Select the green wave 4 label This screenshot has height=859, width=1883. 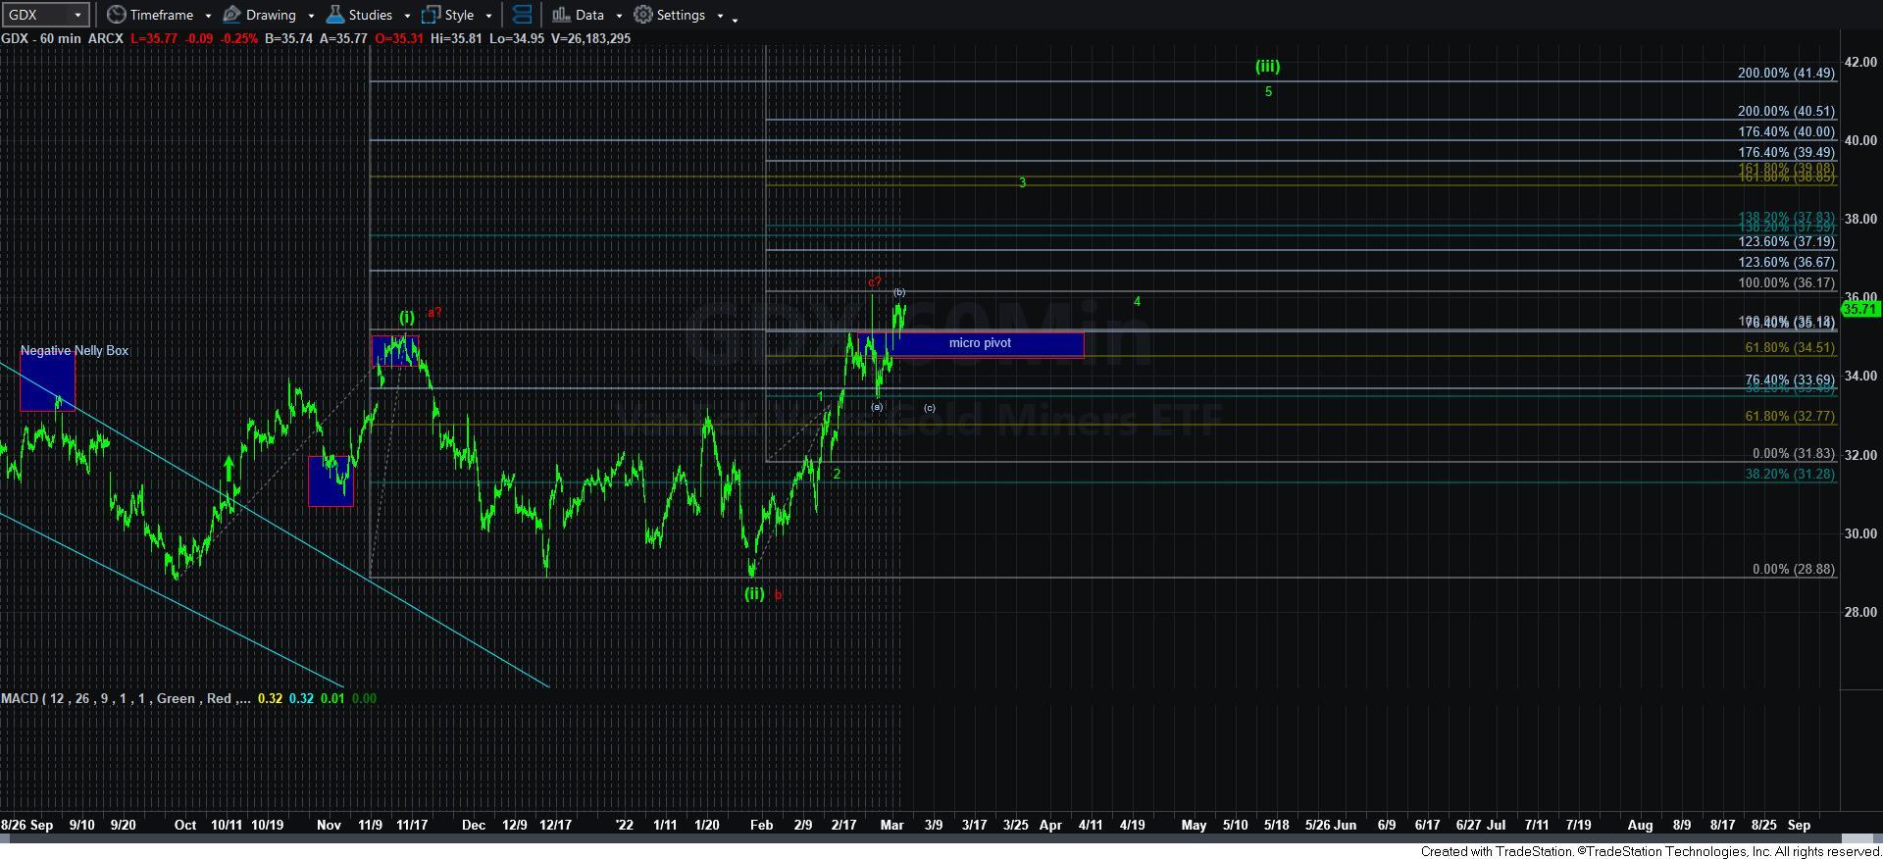click(1137, 301)
